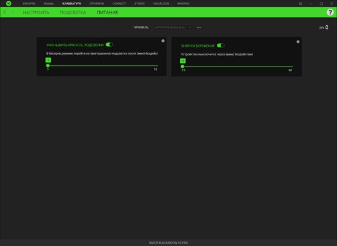Switch to the Подсветка tab
The image size is (337, 246).
tap(73, 12)
